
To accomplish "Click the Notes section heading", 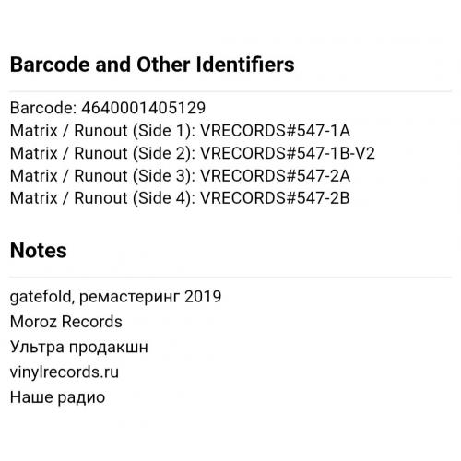I will [x=39, y=251].
